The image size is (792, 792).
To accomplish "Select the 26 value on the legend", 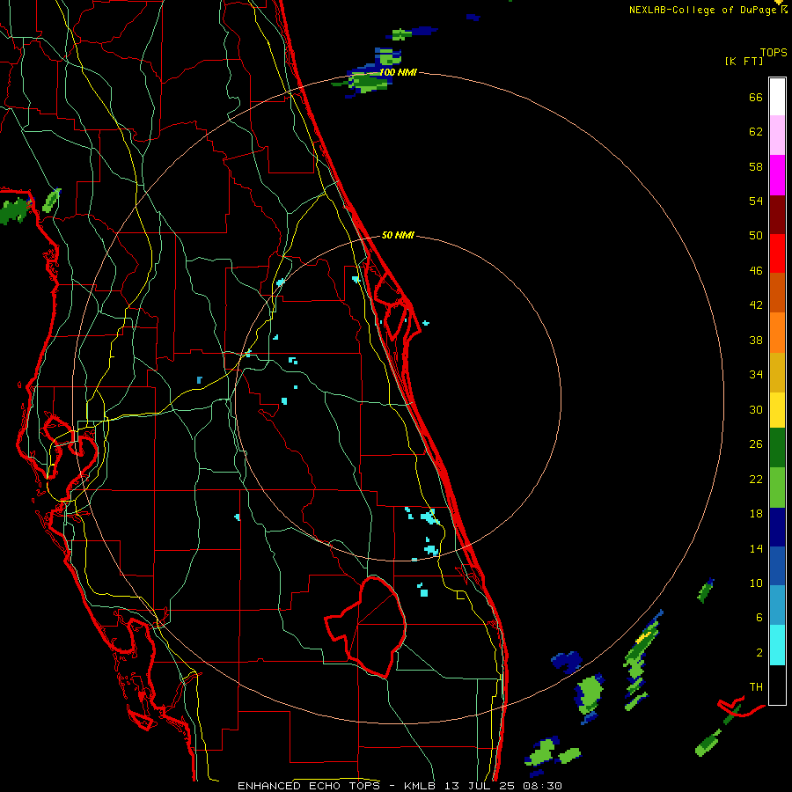I will click(756, 444).
